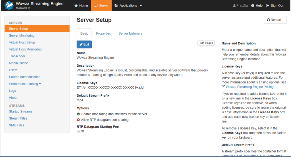Expand the Performance Tuning menu
The width and height of the screenshot is (291, 157).
pos(25,84)
